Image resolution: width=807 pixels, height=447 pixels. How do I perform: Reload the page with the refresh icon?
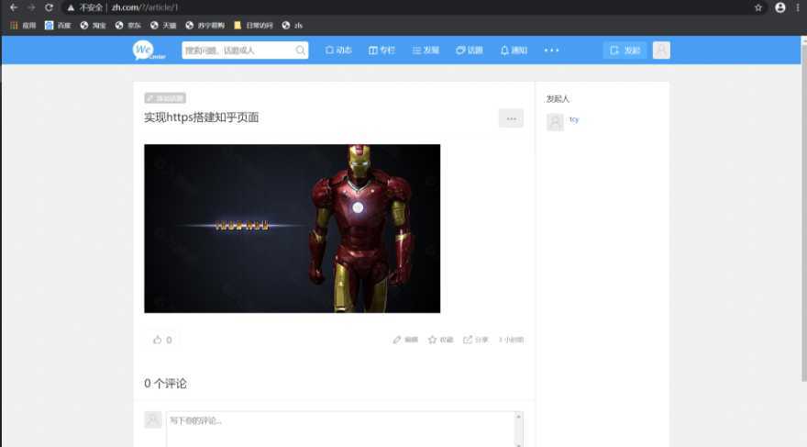pyautogui.click(x=49, y=7)
